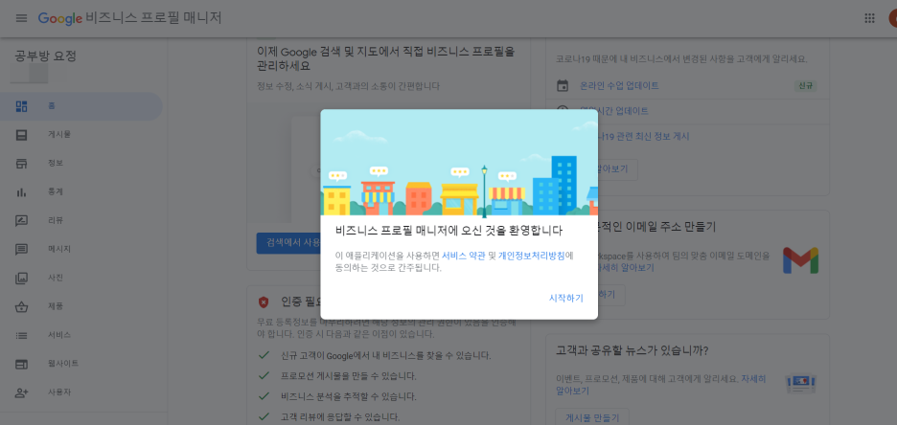Viewport: 897px width, 425px height.
Task: Click 시작하기 in the welcome dialog
Action: [x=565, y=299]
